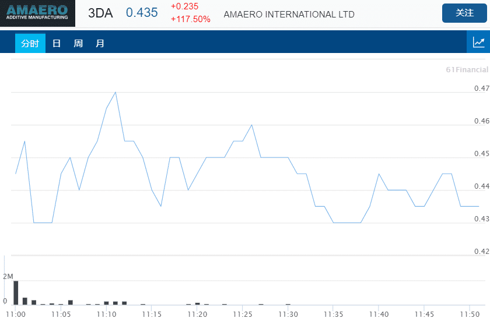490x325 pixels.
Task: Click the +117.50% percent change value
Action: pyautogui.click(x=191, y=19)
